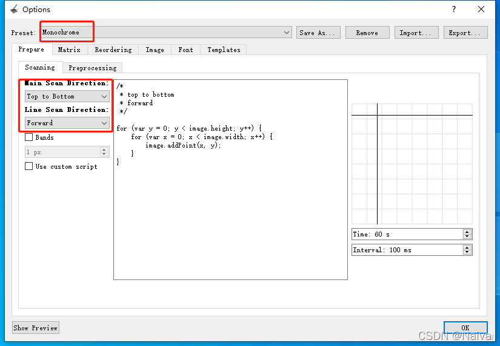Click the Import... button

tap(416, 33)
